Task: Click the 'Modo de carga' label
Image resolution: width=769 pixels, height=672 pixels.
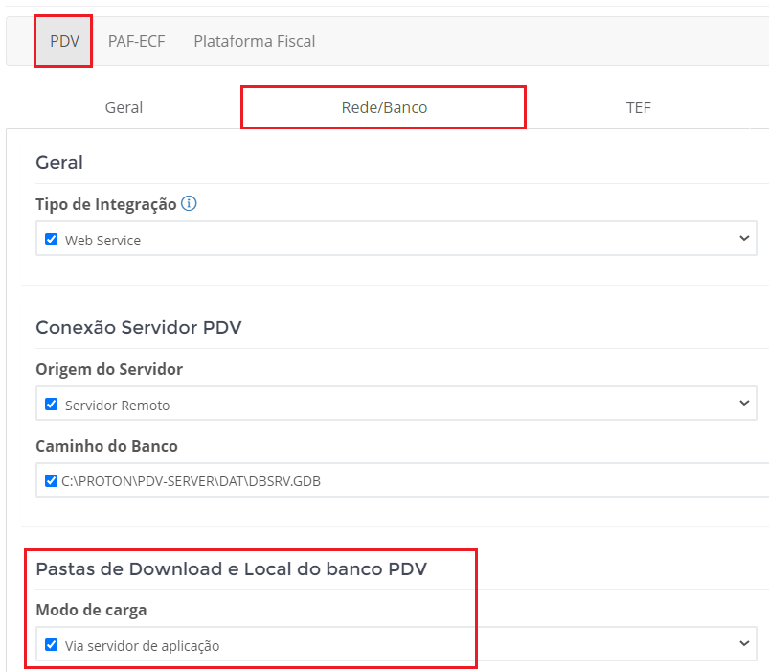Action: coord(91,610)
